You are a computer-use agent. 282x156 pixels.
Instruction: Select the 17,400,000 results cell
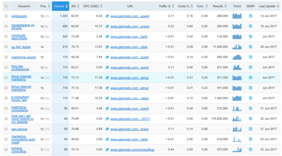click(x=220, y=47)
